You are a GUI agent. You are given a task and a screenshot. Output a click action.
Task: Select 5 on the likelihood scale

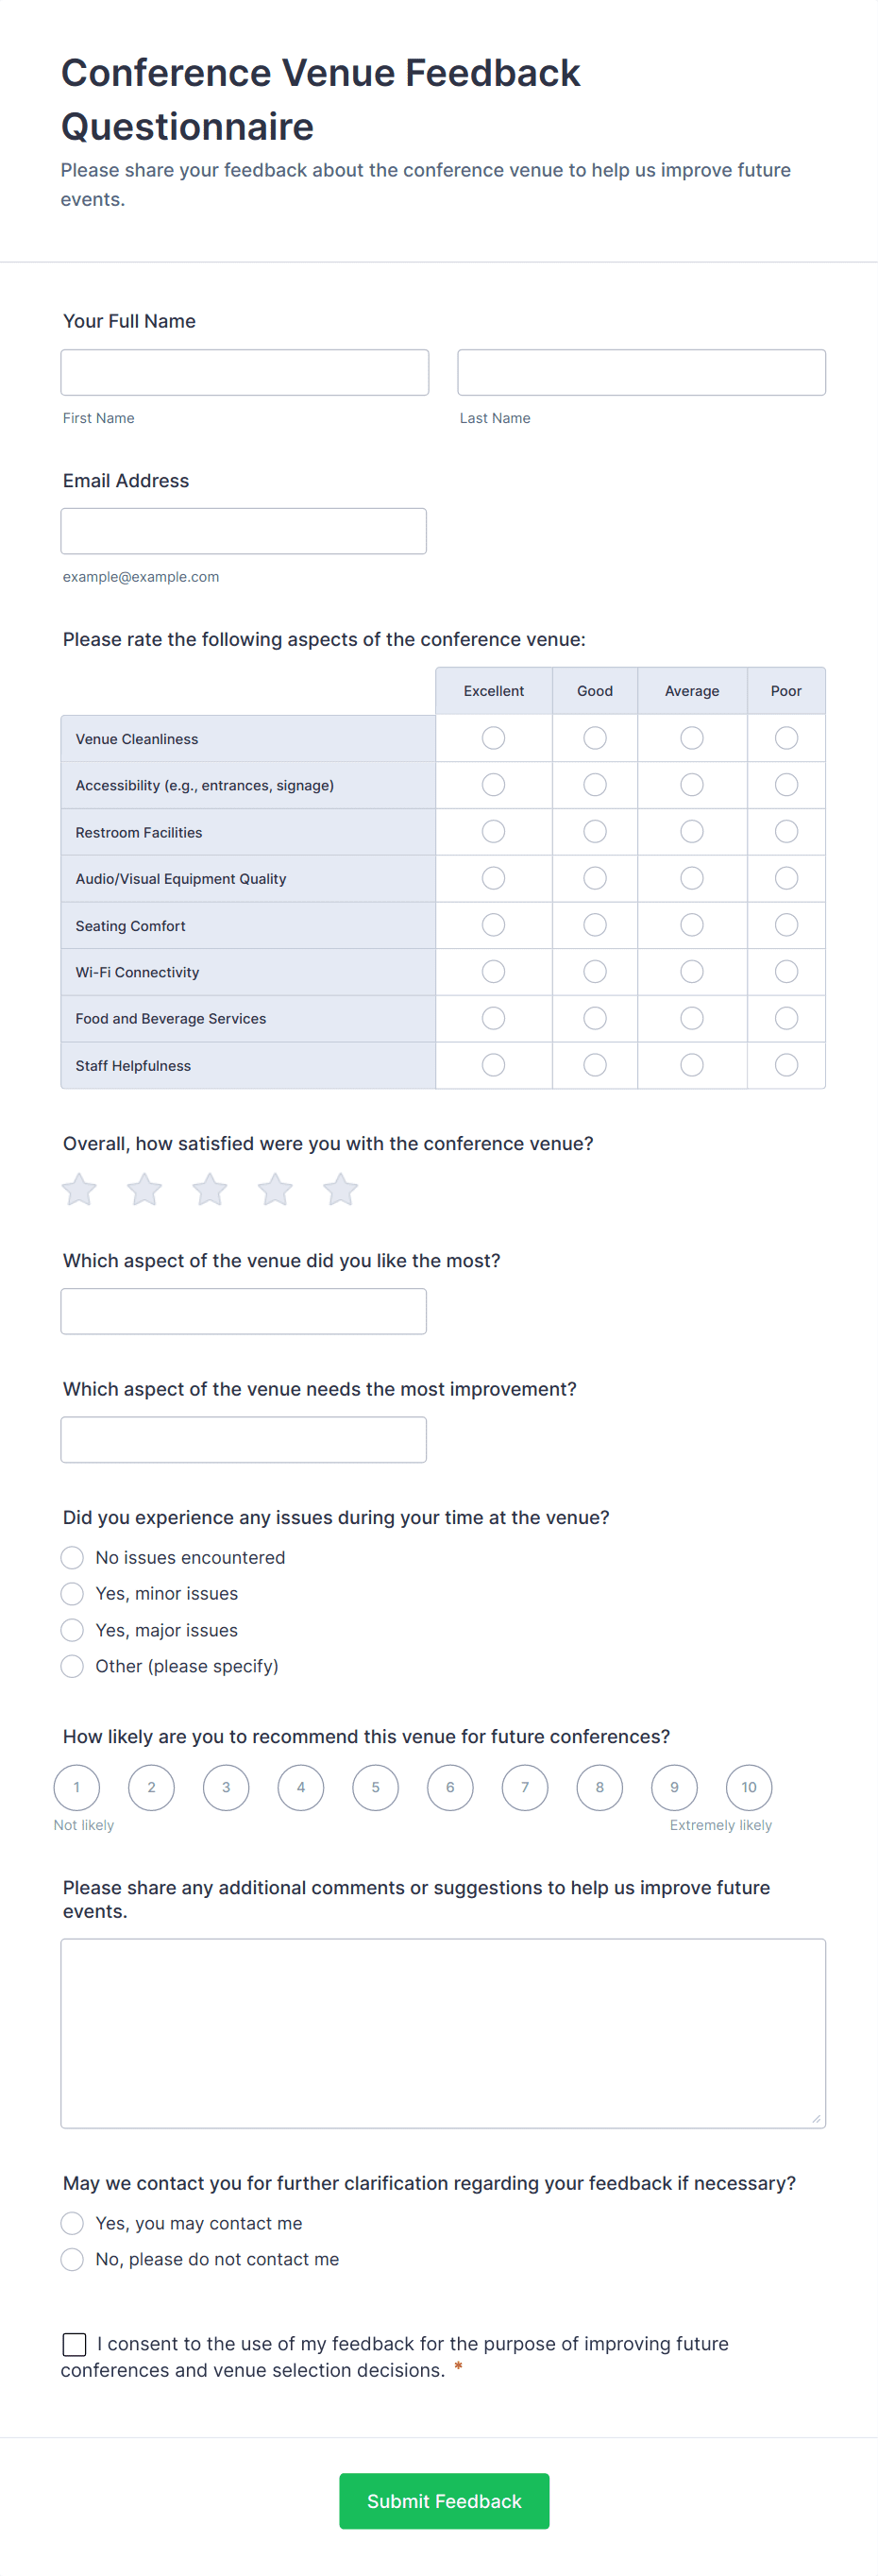375,1787
